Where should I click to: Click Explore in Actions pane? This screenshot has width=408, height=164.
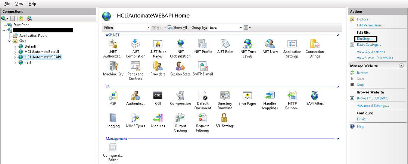[x=362, y=19]
